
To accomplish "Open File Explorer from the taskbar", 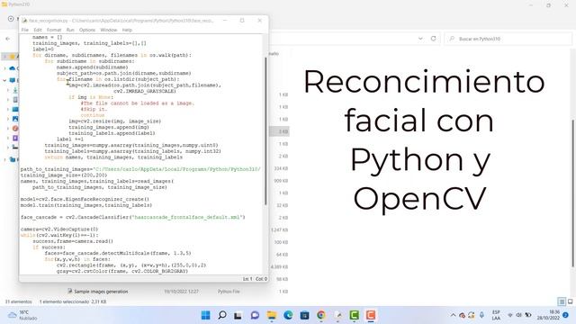I will pyautogui.click(x=272, y=315).
